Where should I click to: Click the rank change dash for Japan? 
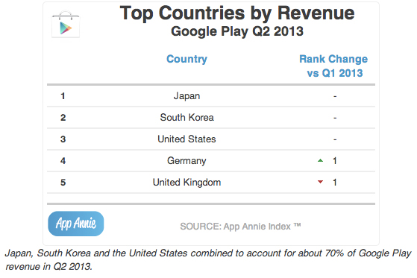(x=335, y=96)
